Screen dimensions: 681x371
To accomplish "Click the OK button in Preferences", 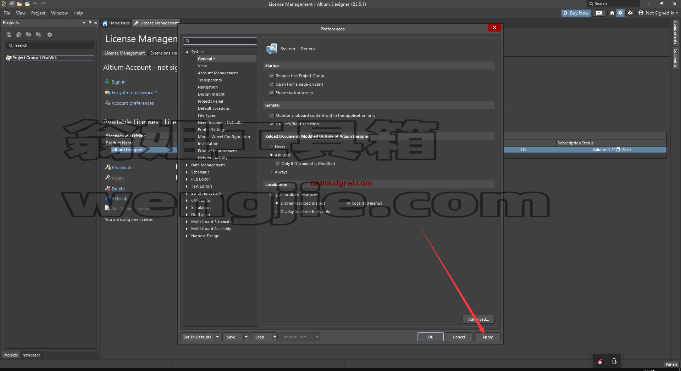I will point(430,337).
